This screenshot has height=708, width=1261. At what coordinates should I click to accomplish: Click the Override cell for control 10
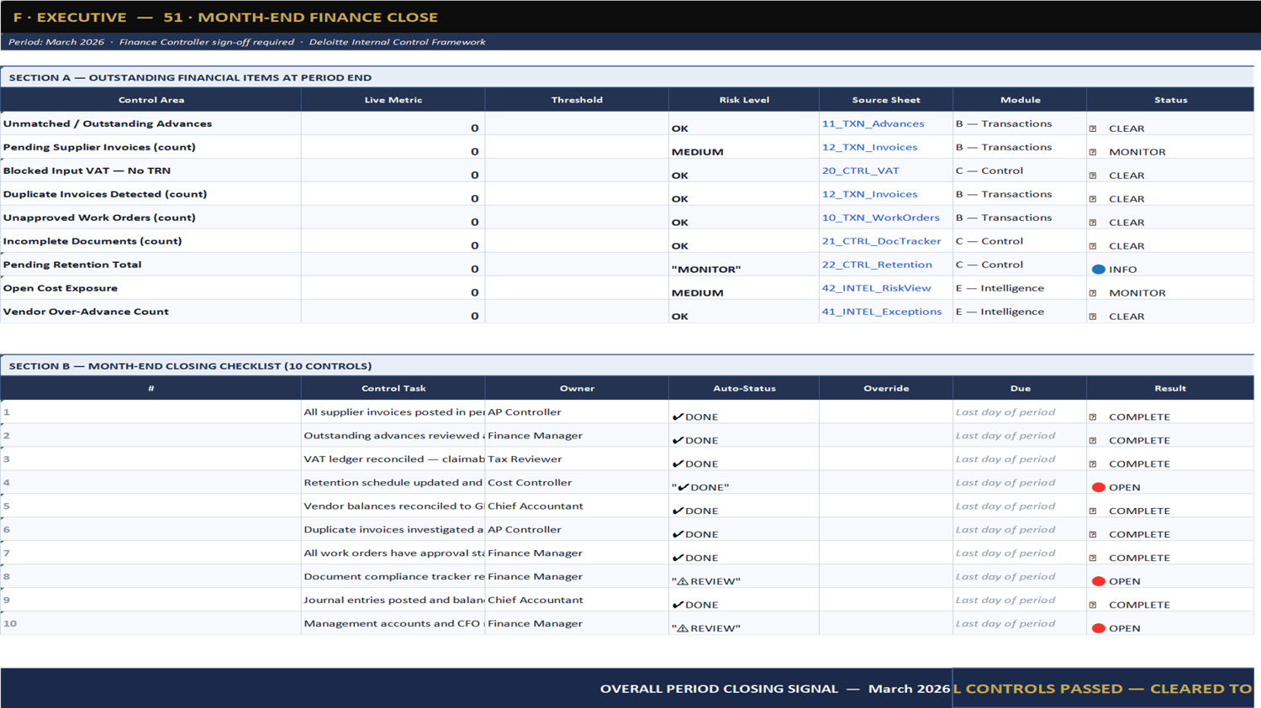click(886, 623)
